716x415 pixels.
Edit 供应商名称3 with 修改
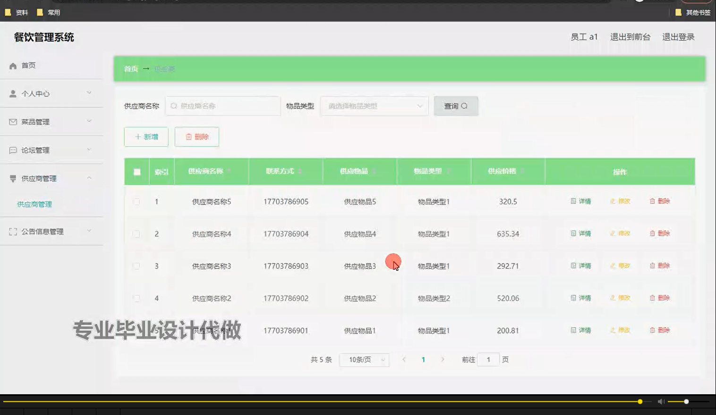(x=620, y=266)
